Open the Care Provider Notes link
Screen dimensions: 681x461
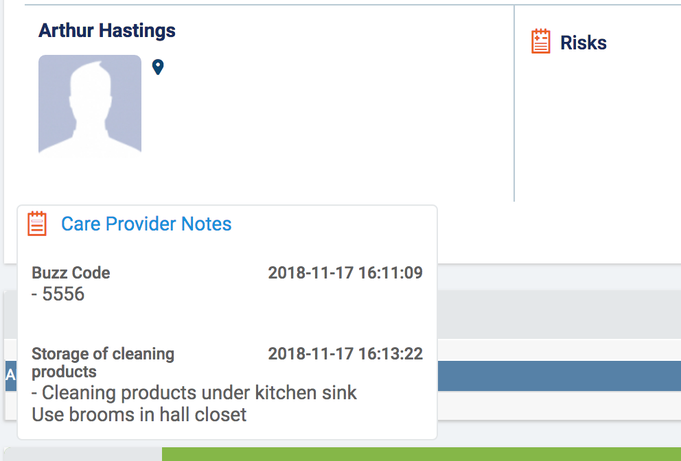(146, 224)
